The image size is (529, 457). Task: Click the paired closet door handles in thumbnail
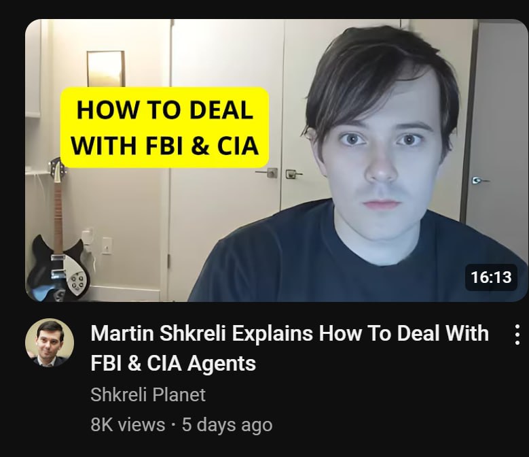pyautogui.click(x=279, y=173)
